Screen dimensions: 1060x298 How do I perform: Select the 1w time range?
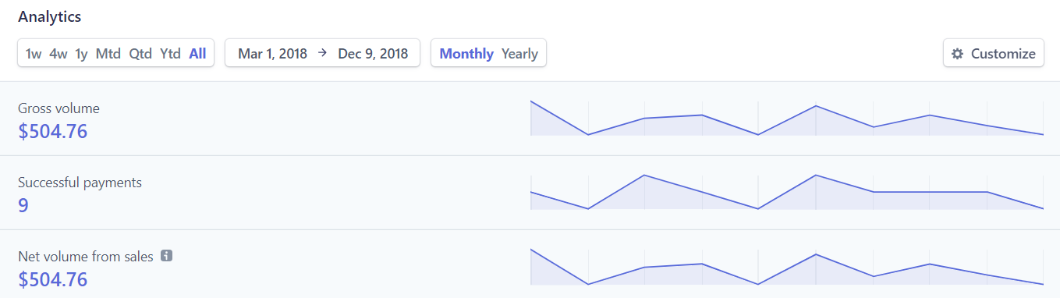coord(34,54)
